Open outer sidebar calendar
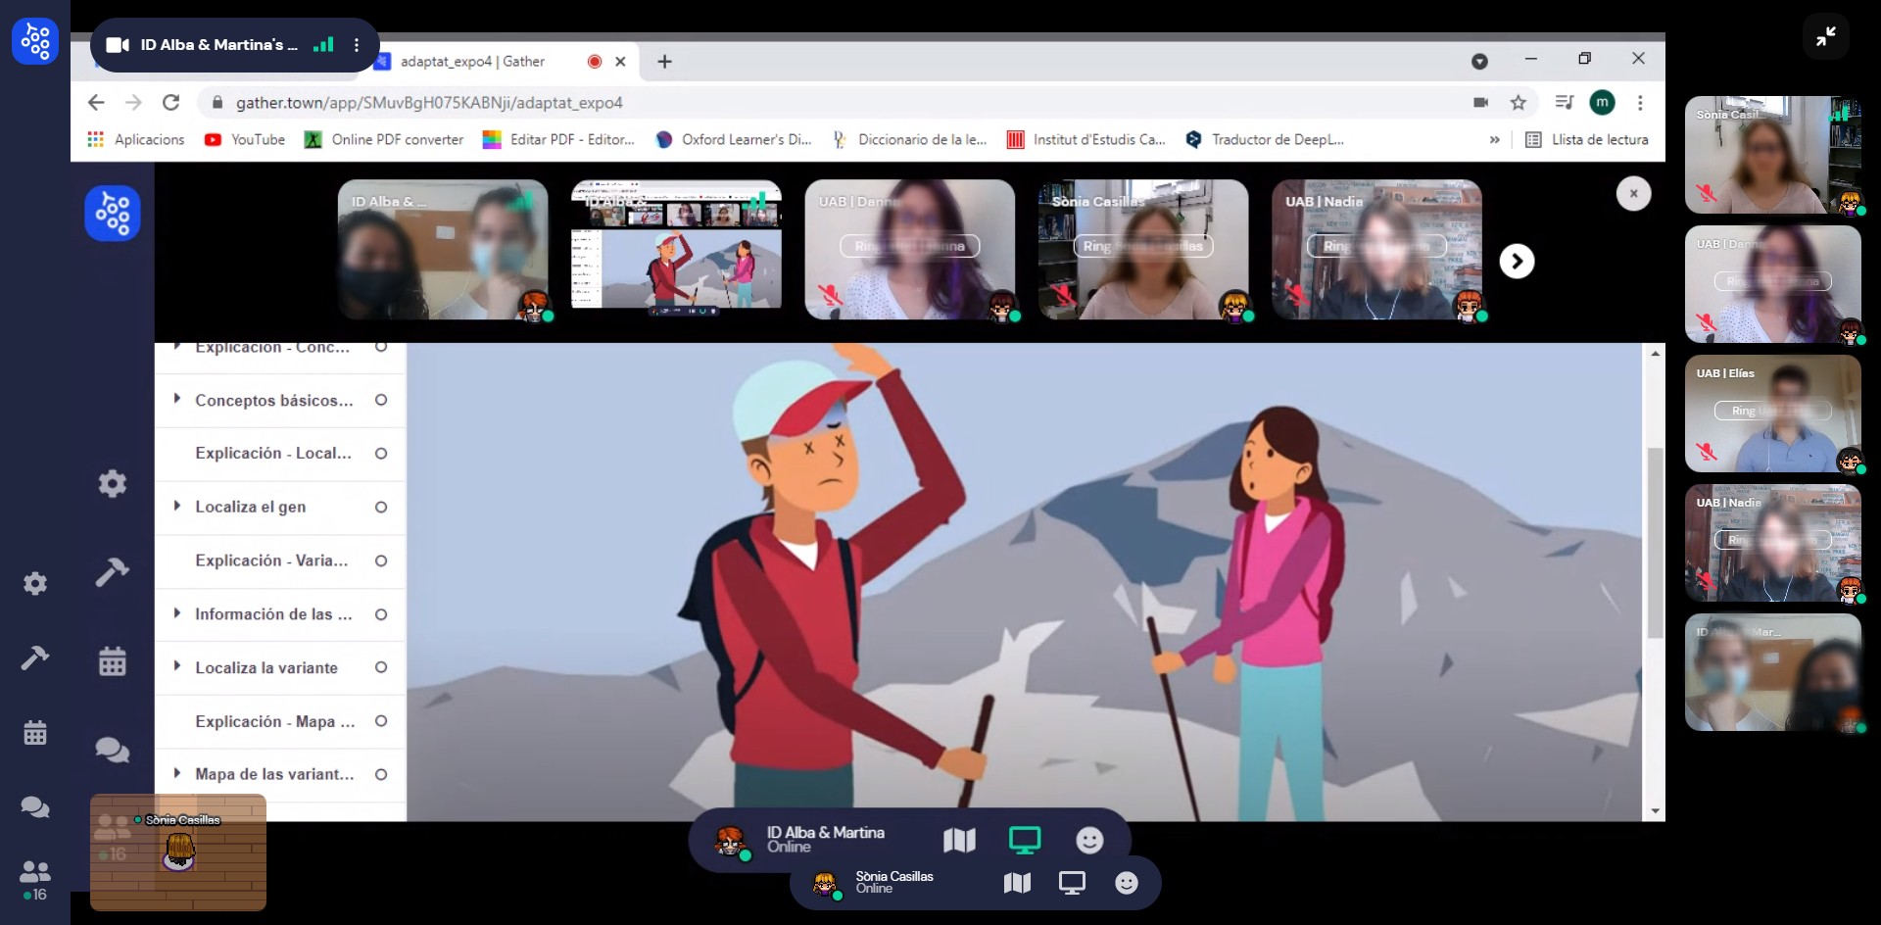The image size is (1881, 925). 35,733
